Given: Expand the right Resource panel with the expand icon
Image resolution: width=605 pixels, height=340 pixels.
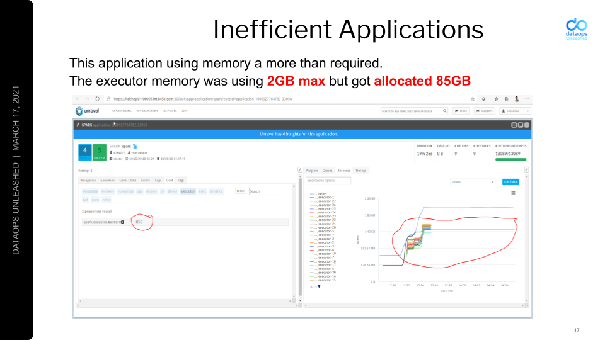Looking at the screenshot, I should click(x=526, y=169).
